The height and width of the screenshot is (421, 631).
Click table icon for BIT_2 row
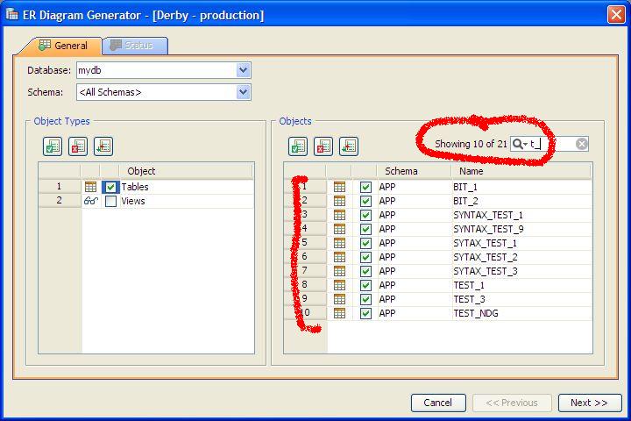pos(340,201)
